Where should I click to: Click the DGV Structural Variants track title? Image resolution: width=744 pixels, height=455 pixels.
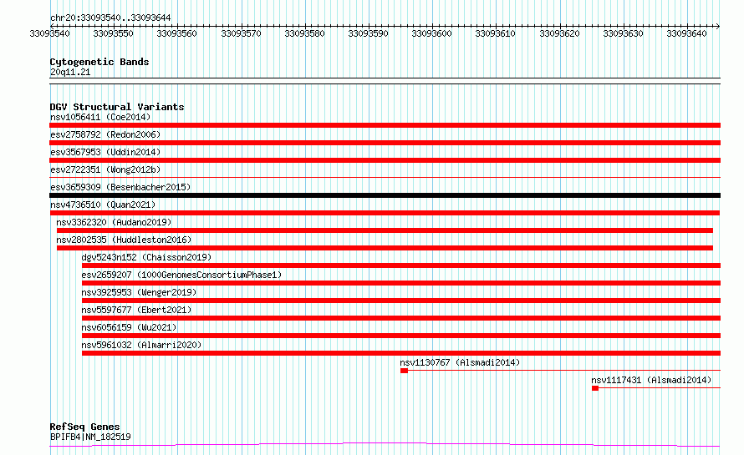tap(117, 107)
